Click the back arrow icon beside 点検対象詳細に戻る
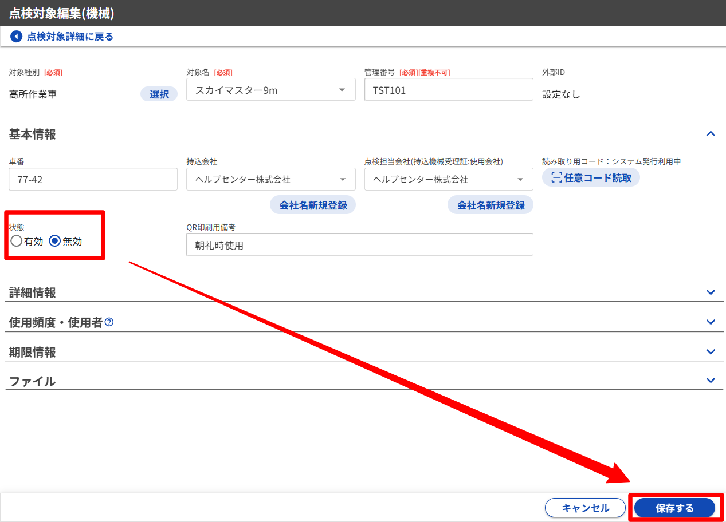Viewport: 726px width, 522px height. click(x=16, y=37)
